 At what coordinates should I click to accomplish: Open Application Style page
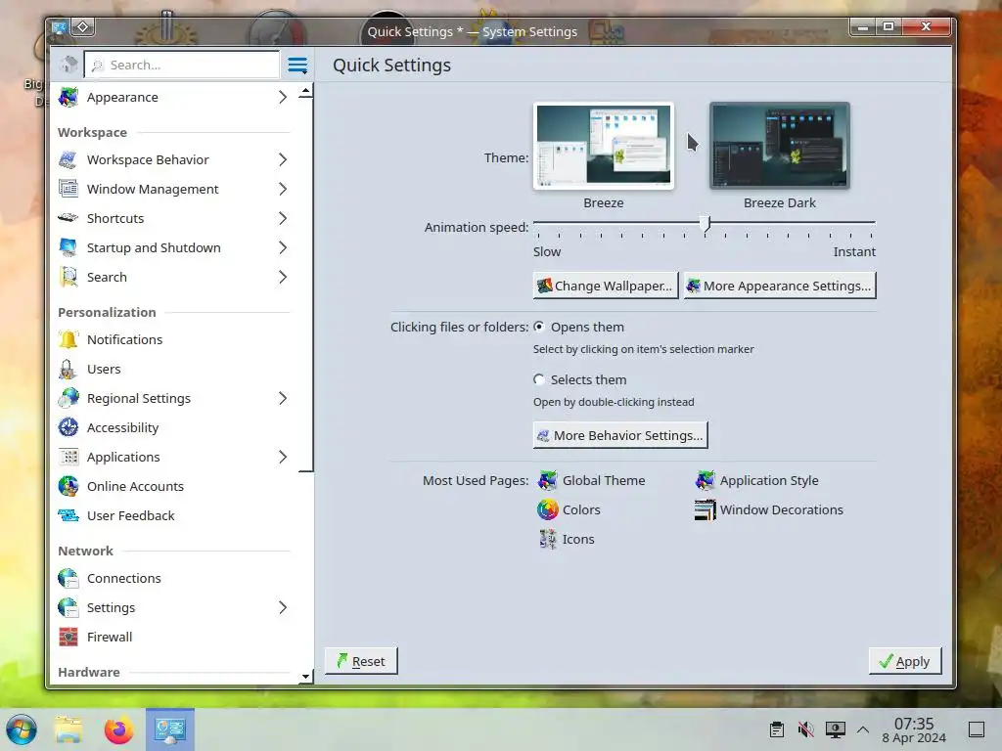point(756,480)
